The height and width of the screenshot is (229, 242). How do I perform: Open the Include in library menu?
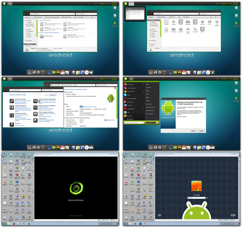click(161, 17)
